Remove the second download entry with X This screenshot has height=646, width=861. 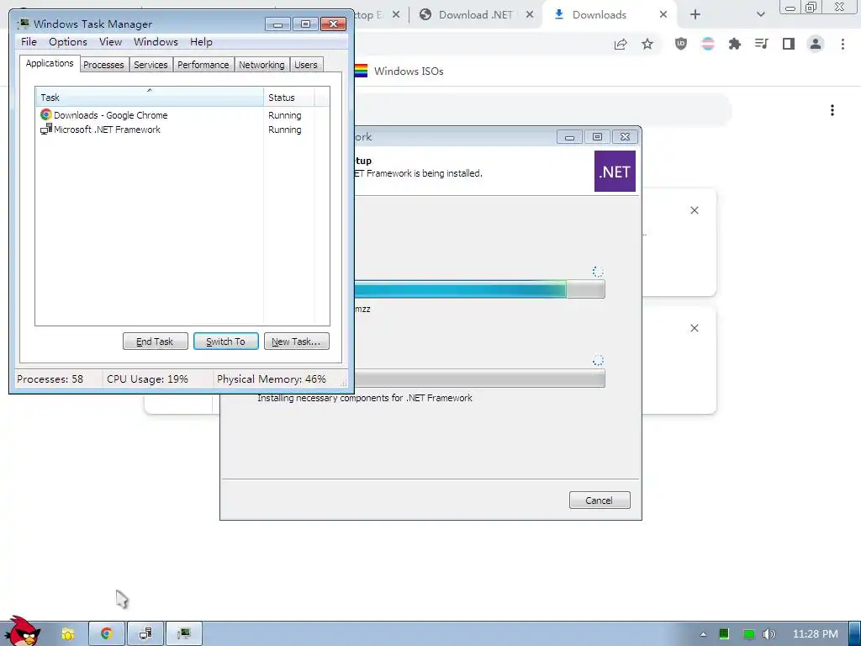[x=694, y=328]
